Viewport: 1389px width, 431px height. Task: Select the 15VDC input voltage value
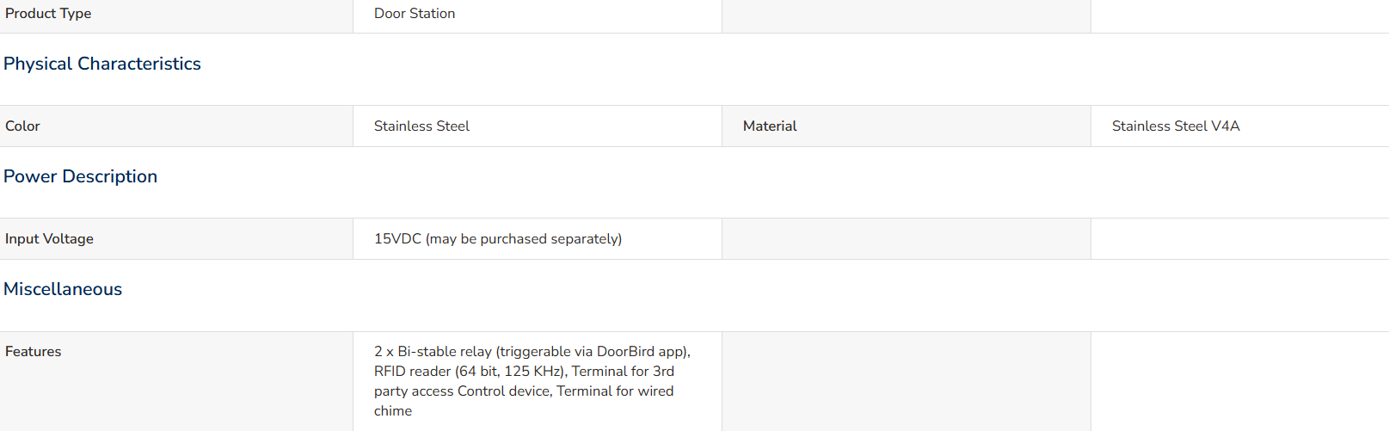click(x=498, y=239)
